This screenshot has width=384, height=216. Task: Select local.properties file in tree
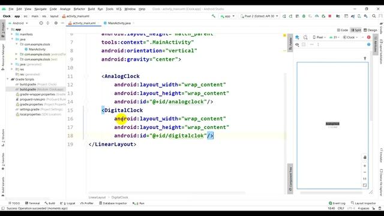38,115
